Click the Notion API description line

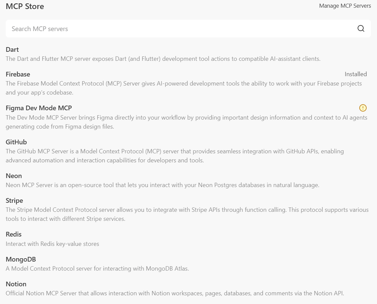(x=175, y=293)
